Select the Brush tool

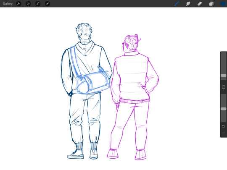[x=177, y=4]
